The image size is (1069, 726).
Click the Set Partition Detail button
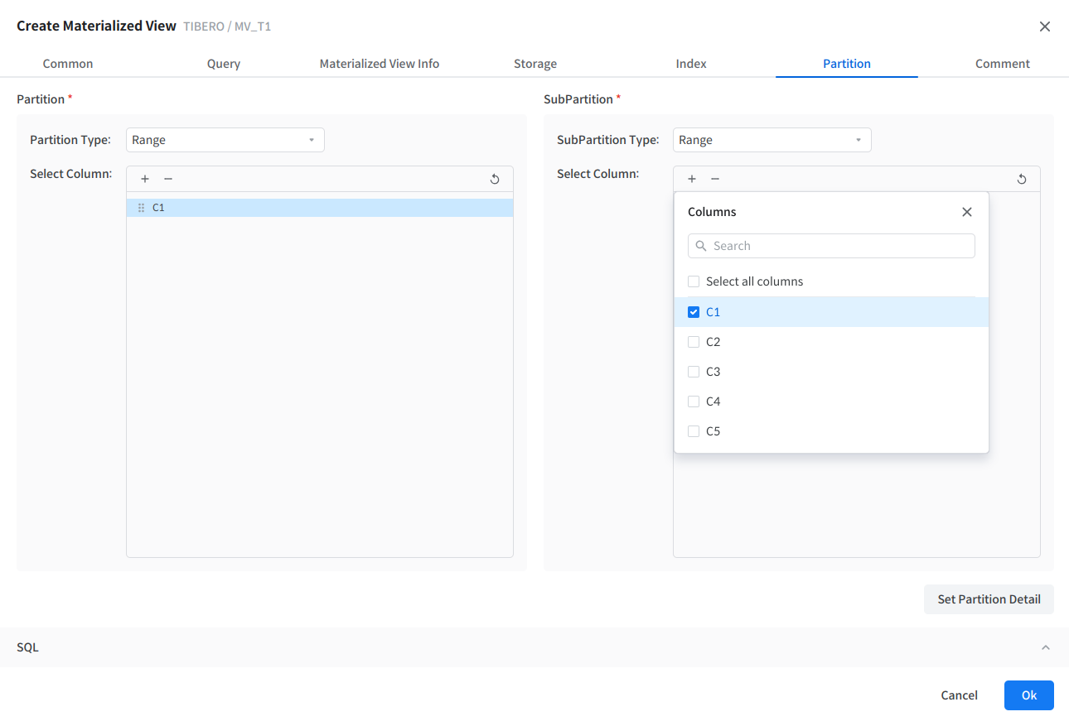point(989,599)
